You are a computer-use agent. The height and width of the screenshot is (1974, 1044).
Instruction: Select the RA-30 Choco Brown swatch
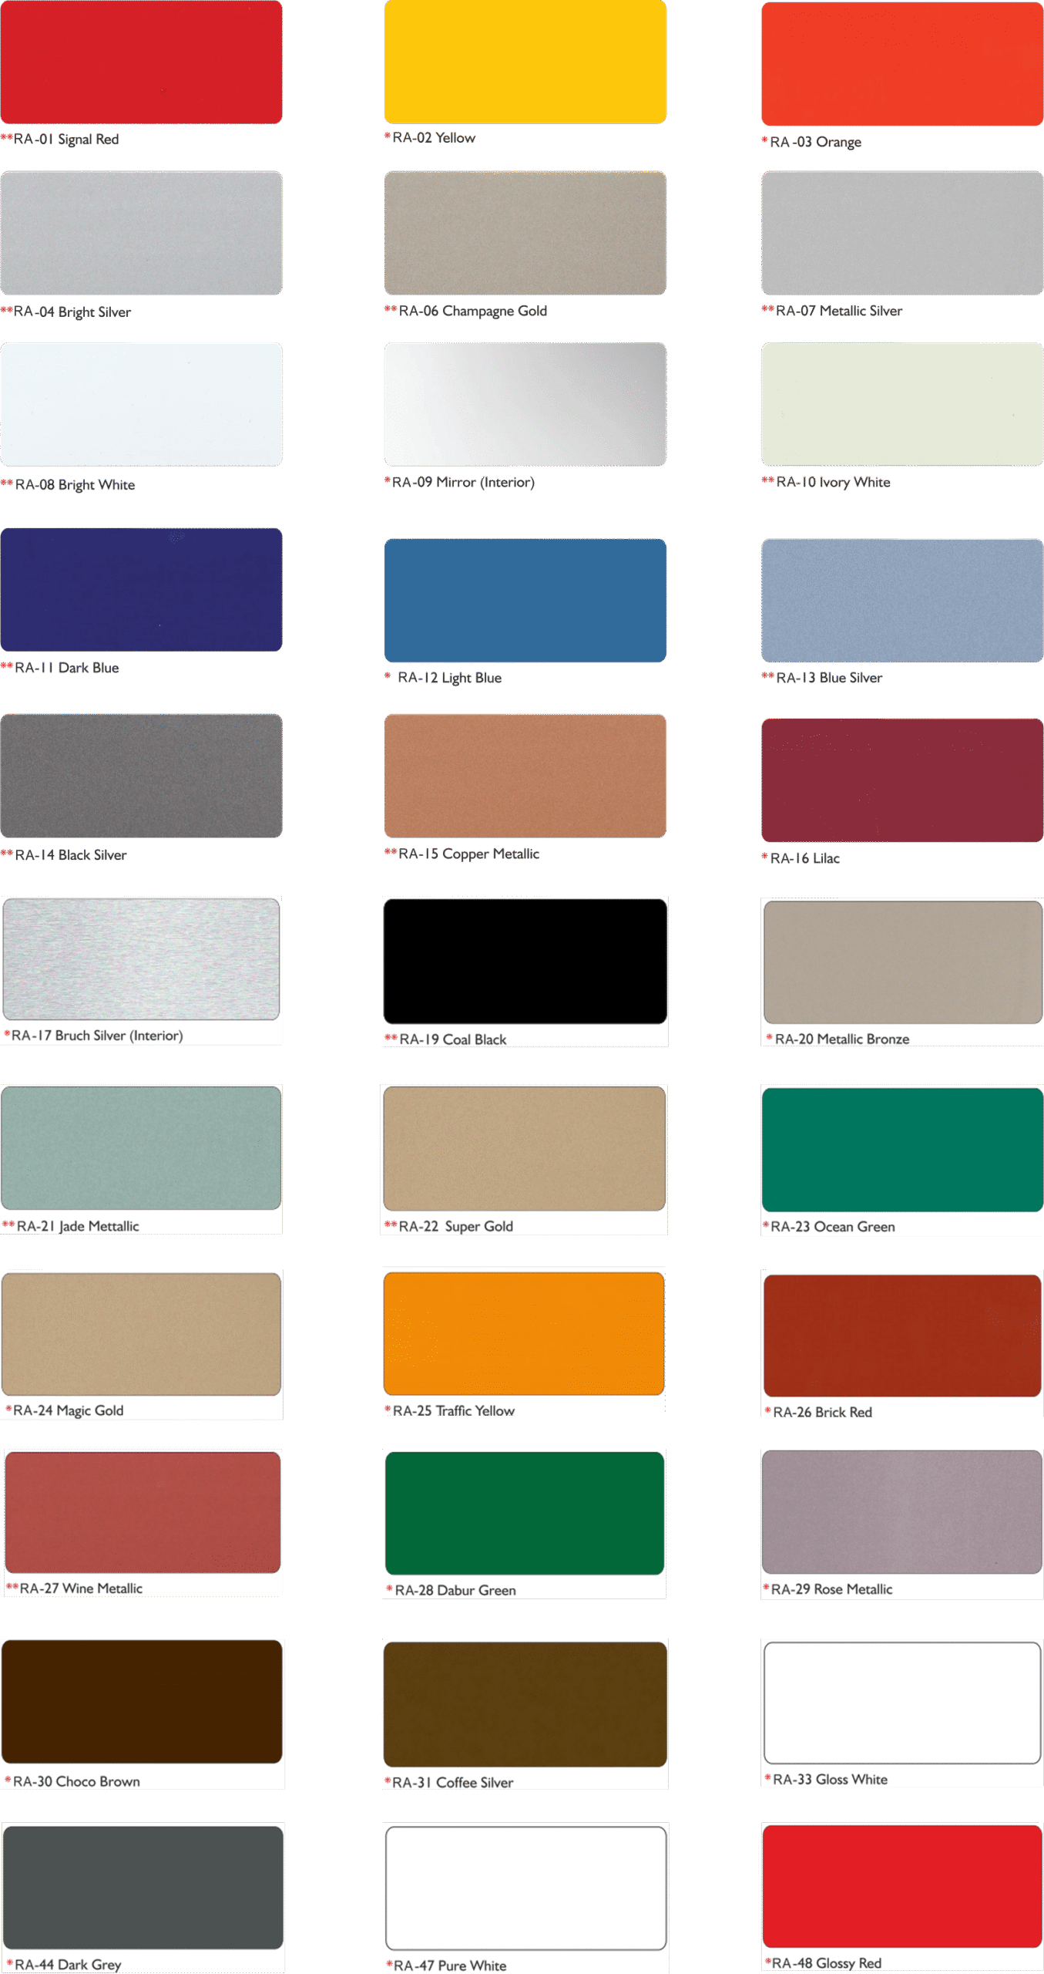tap(142, 1702)
